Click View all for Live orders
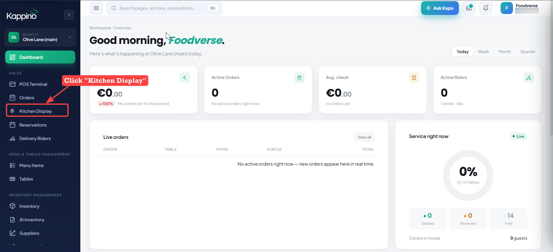This screenshot has height=252, width=553. tap(364, 137)
